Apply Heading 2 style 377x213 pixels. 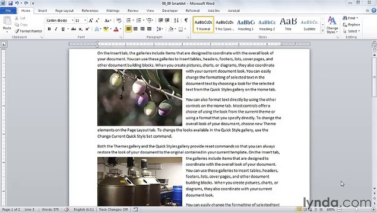click(267, 25)
